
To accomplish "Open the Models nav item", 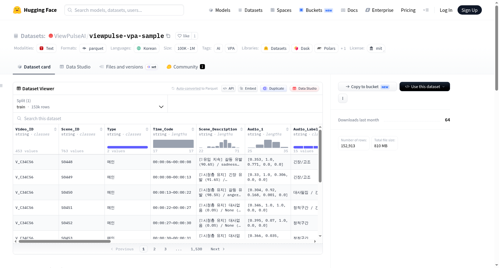I will [220, 10].
